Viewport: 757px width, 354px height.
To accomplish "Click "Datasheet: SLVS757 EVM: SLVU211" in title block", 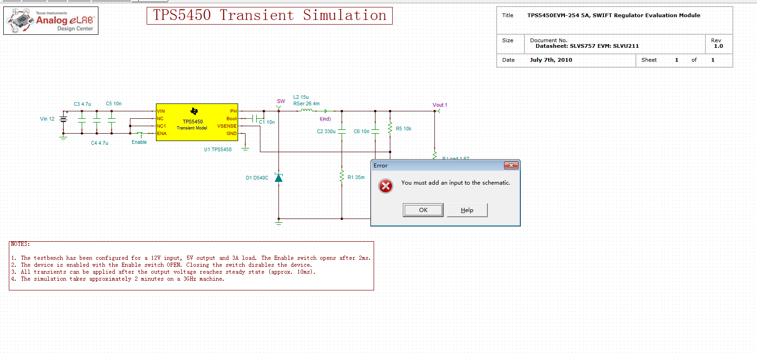I will 587,46.
